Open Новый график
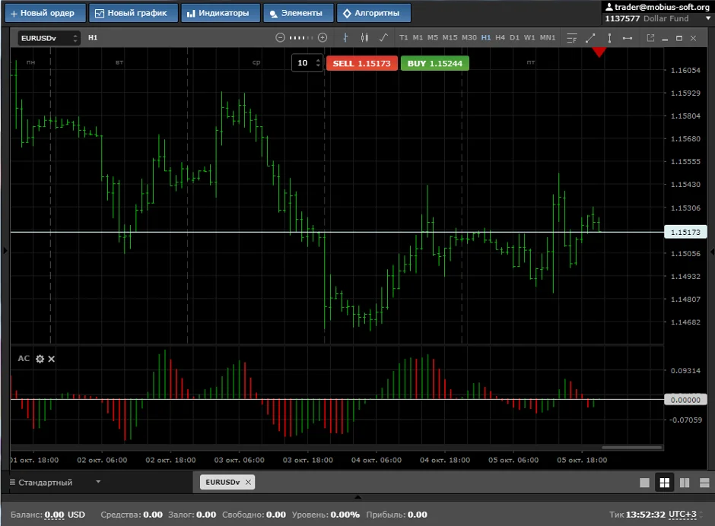The height and width of the screenshot is (526, 715). click(x=133, y=13)
